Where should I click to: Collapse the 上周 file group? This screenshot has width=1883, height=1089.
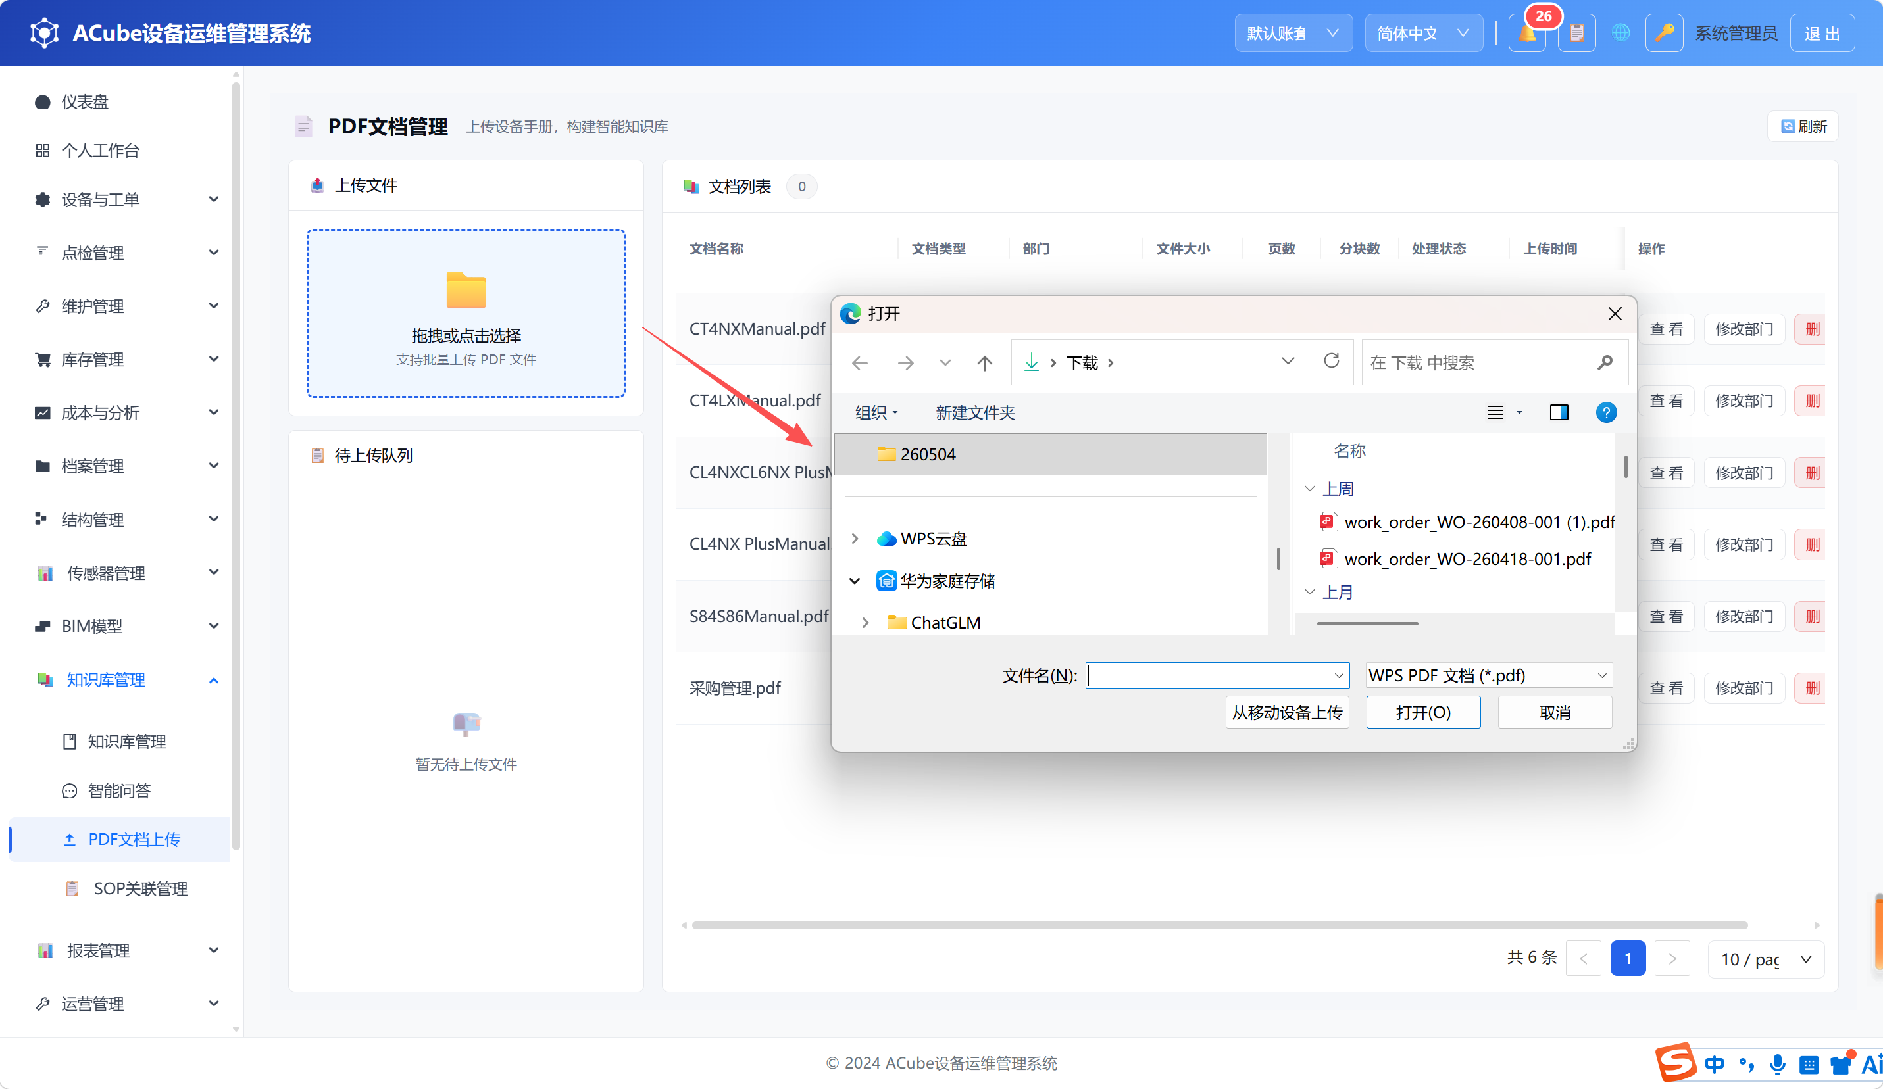pyautogui.click(x=1310, y=489)
